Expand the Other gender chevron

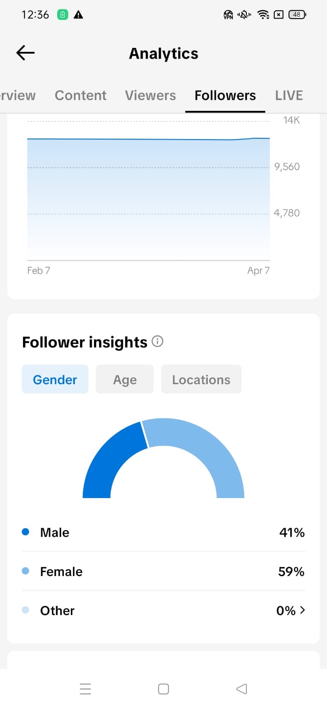pyautogui.click(x=303, y=610)
